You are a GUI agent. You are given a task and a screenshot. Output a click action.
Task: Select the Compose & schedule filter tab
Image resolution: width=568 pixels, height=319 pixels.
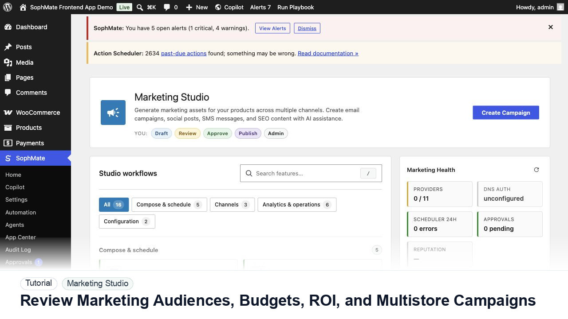point(169,205)
